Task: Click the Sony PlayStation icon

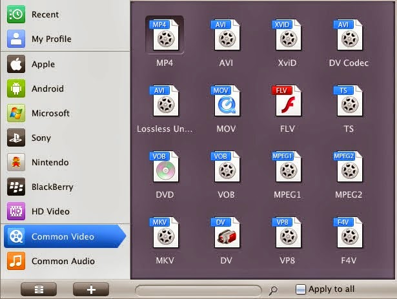Action: 16,138
